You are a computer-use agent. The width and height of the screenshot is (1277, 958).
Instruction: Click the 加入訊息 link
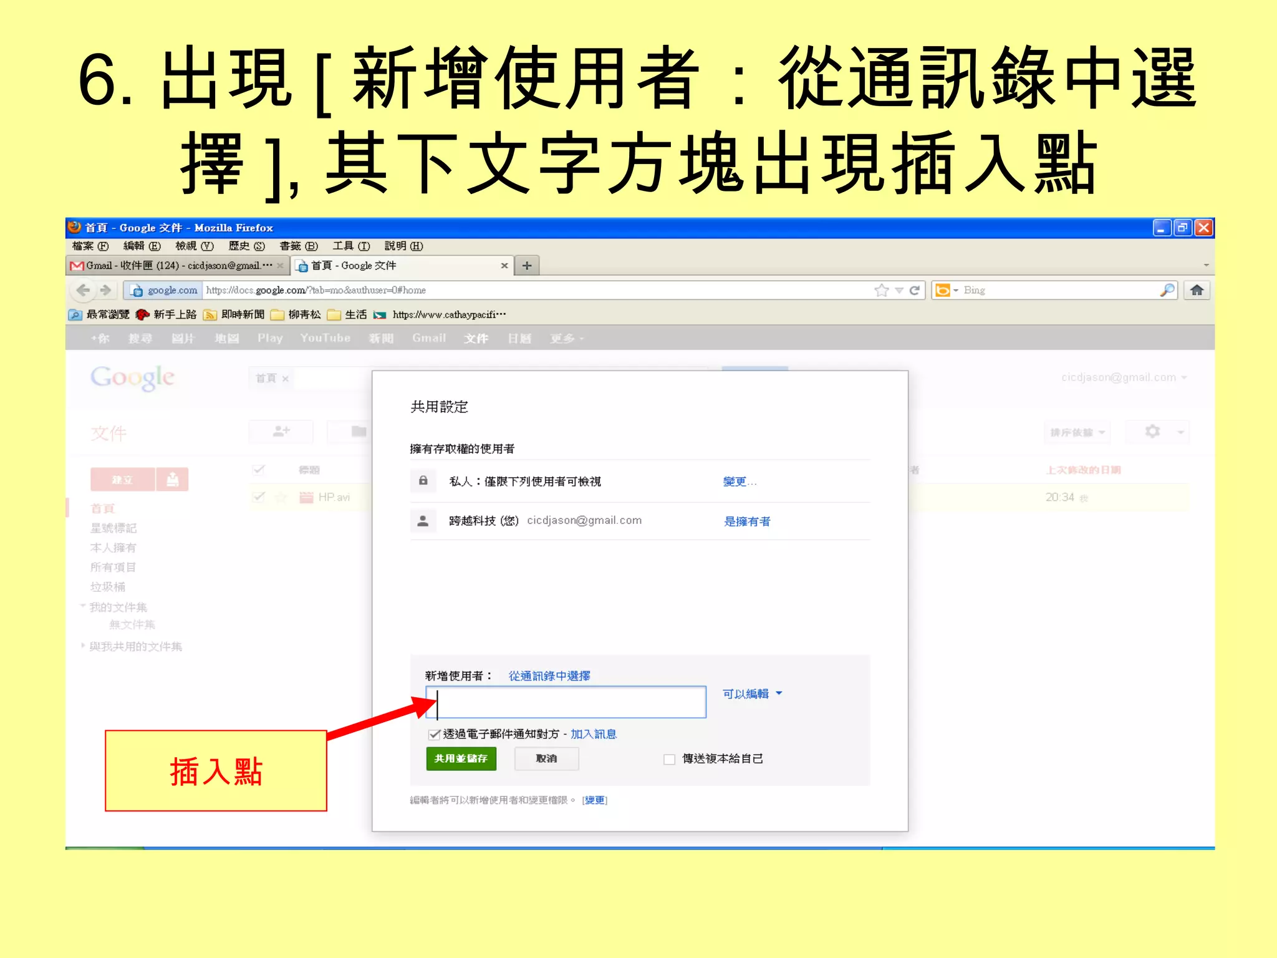coord(594,734)
